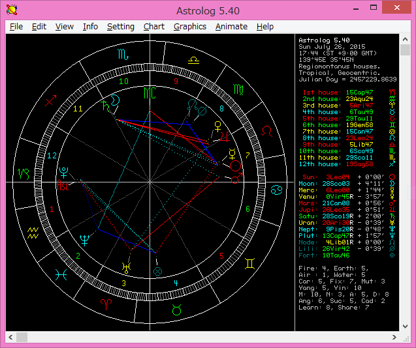The width and height of the screenshot is (416, 348).
Task: Click the Gemini sign glyph on the wheel
Action: tap(250, 264)
